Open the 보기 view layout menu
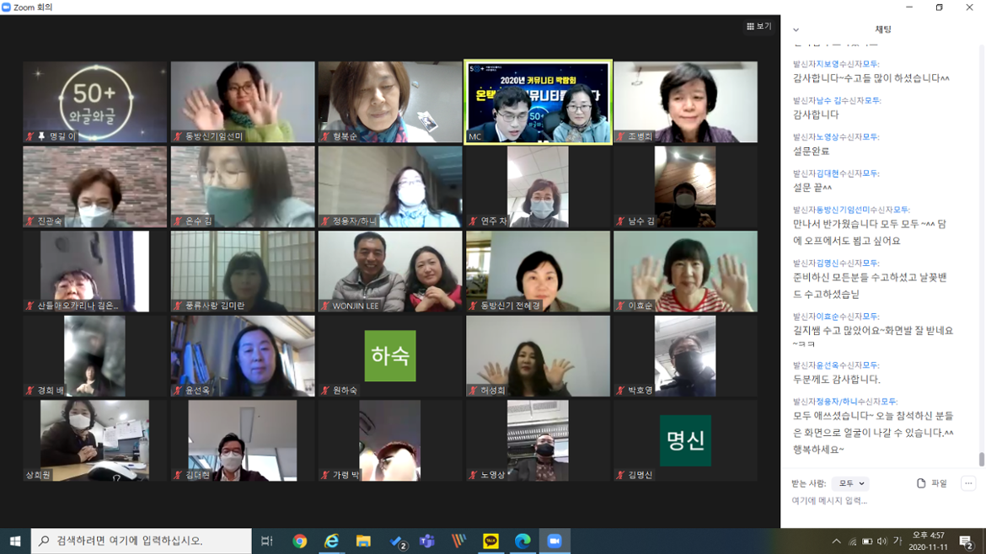Viewport: 986px width, 554px height. pyautogui.click(x=758, y=26)
